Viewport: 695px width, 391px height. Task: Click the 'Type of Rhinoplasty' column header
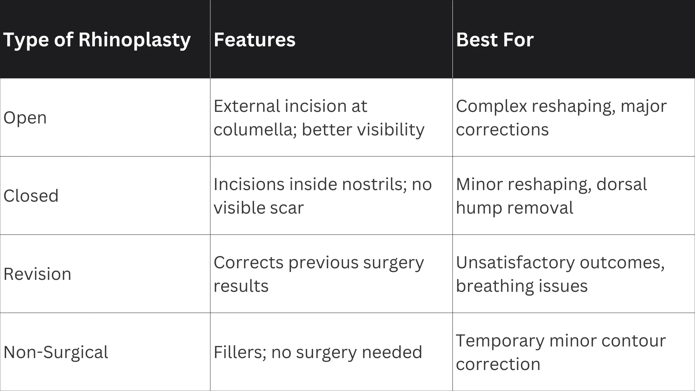point(97,39)
